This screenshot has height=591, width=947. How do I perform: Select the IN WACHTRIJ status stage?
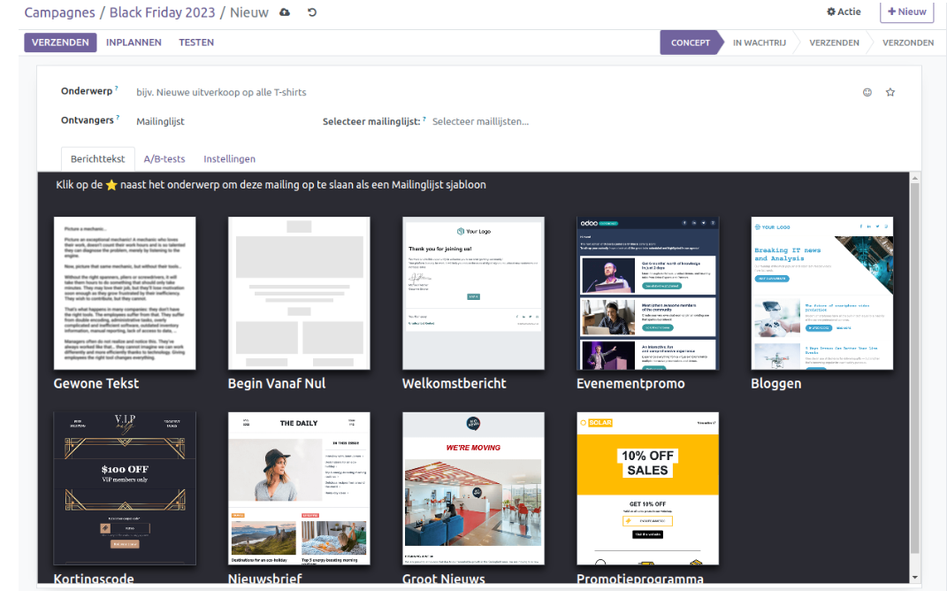pyautogui.click(x=760, y=42)
